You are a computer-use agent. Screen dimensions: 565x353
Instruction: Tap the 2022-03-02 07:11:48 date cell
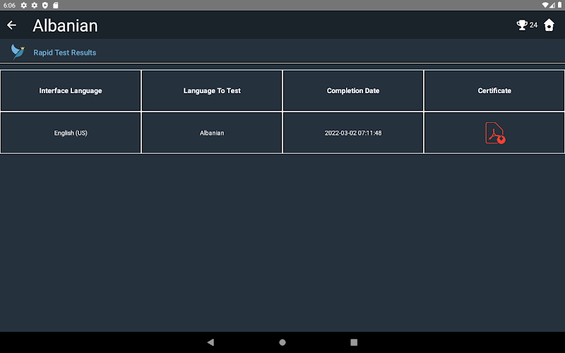point(353,133)
